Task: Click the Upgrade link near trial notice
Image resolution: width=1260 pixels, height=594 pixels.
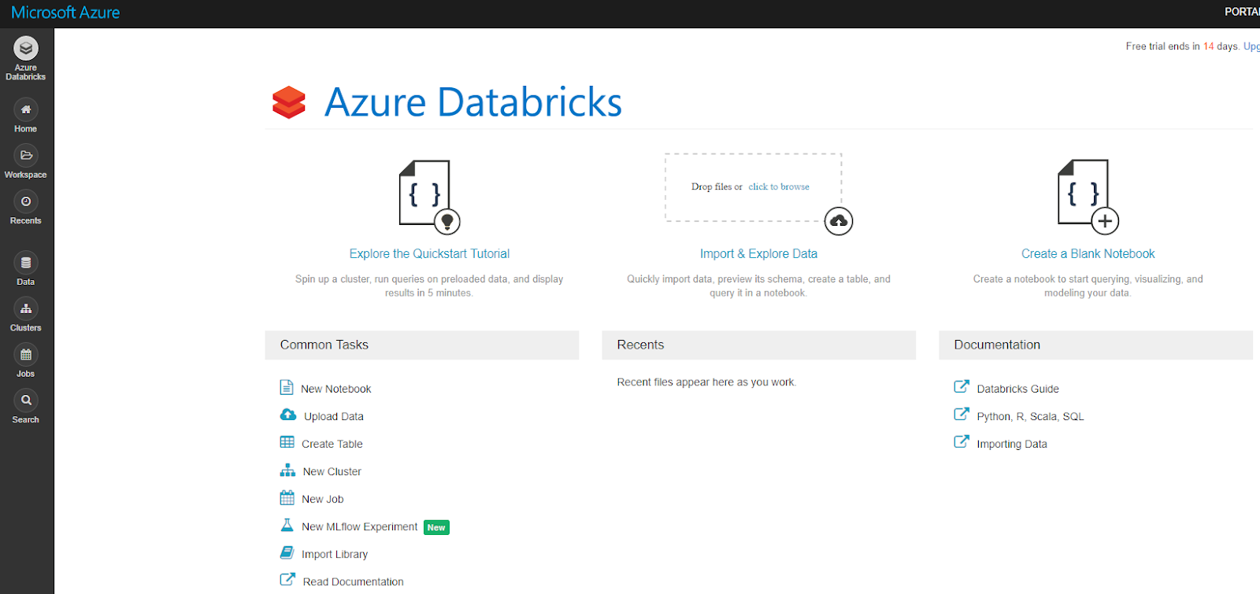Action: tap(1251, 46)
